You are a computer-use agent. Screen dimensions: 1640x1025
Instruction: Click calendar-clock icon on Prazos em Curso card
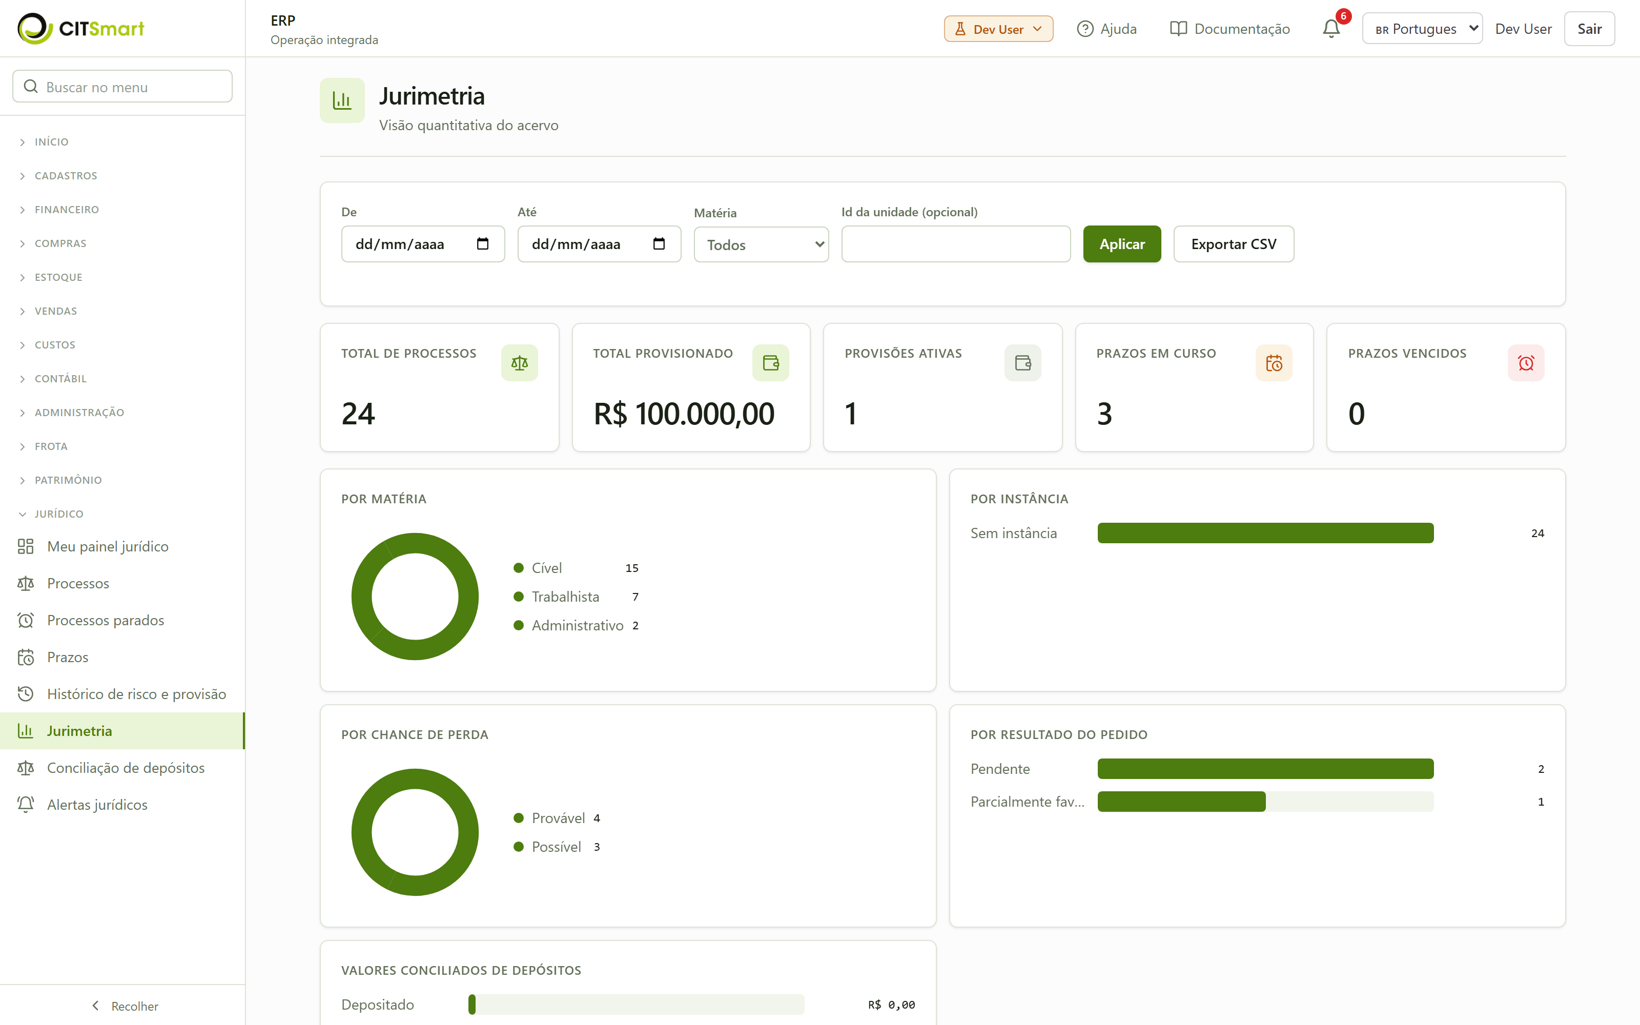(1274, 363)
